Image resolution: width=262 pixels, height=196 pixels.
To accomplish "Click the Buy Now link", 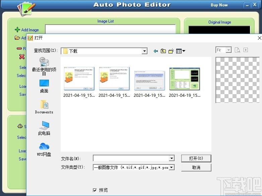I will pyautogui.click(x=219, y=5).
